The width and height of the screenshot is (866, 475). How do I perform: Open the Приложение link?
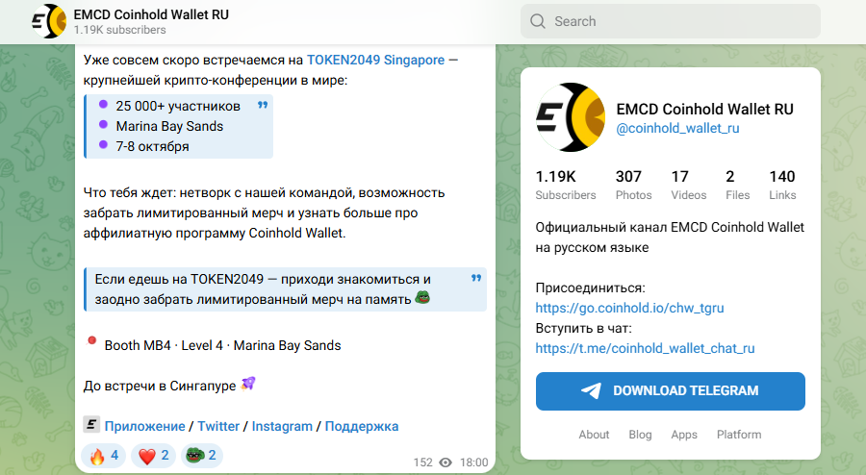(144, 427)
